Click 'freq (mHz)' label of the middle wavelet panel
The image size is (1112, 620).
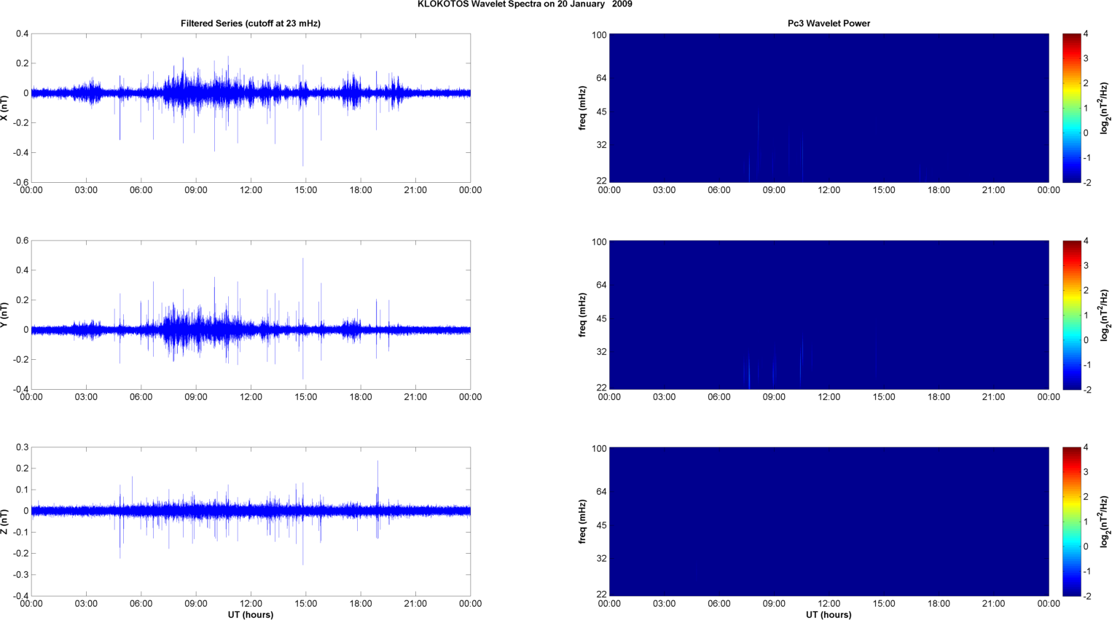[x=583, y=315]
